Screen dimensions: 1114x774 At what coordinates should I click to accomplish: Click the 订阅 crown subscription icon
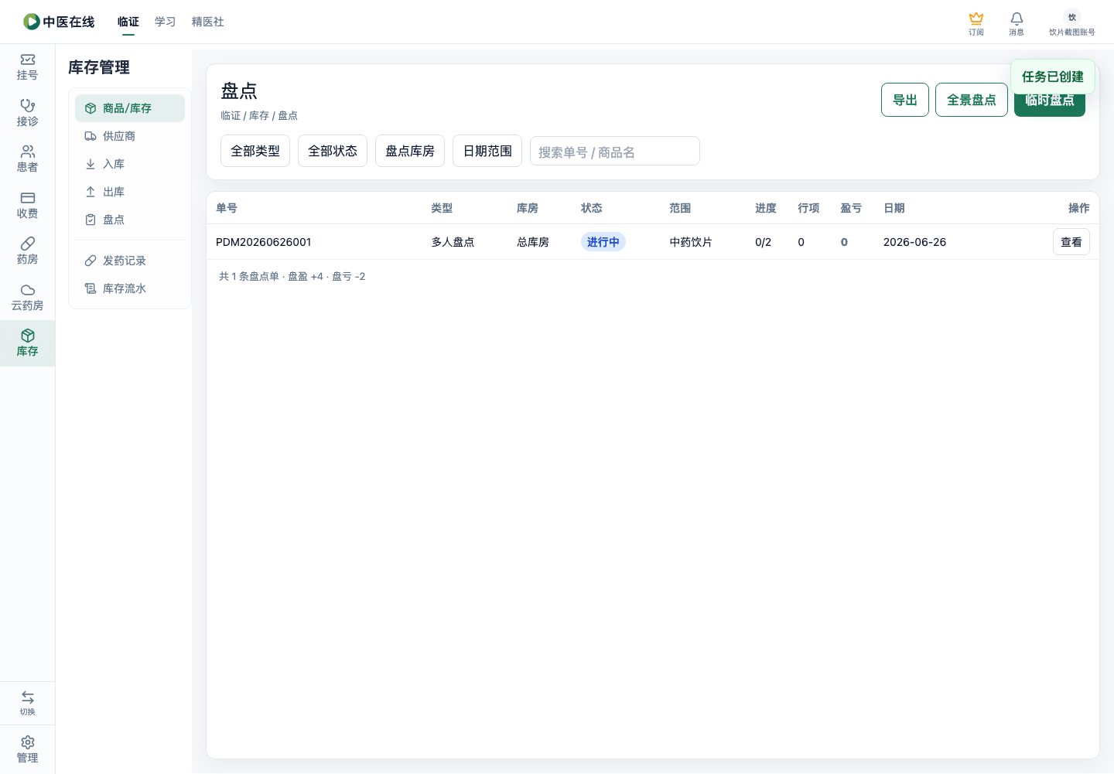(x=976, y=18)
